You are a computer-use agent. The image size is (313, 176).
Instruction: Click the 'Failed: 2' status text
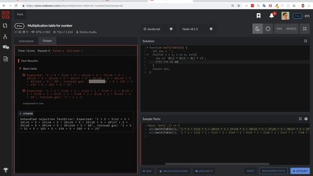click(x=59, y=51)
